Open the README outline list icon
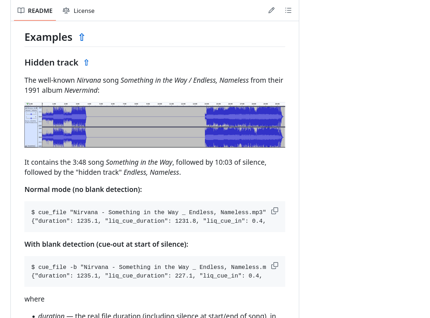The width and height of the screenshot is (430, 318). tap(288, 10)
